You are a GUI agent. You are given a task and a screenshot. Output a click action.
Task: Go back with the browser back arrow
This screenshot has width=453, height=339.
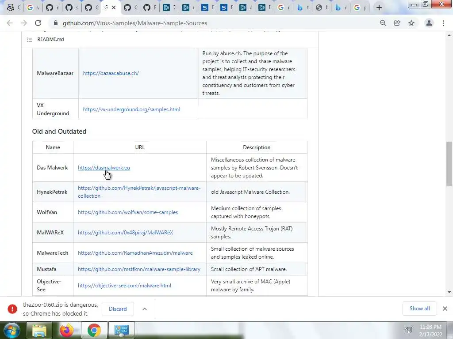click(x=10, y=23)
